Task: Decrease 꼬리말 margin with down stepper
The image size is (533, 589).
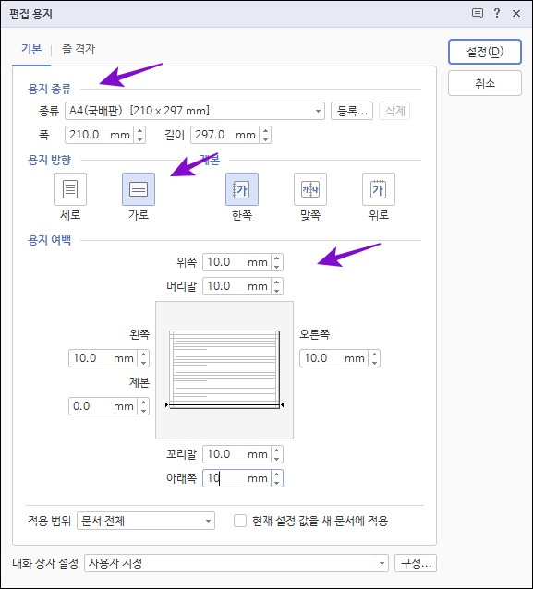Action: tap(277, 459)
